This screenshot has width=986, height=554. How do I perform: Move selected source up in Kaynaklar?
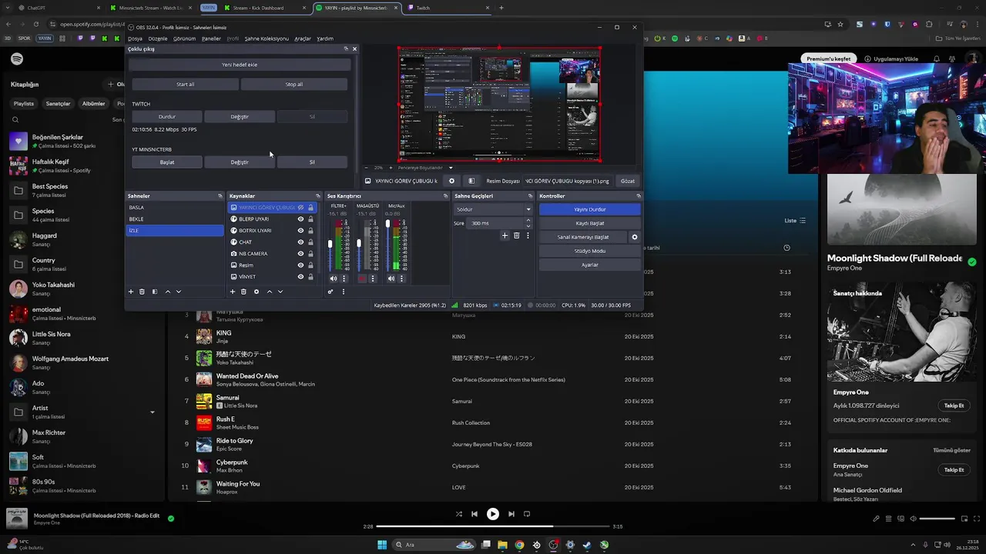click(269, 292)
